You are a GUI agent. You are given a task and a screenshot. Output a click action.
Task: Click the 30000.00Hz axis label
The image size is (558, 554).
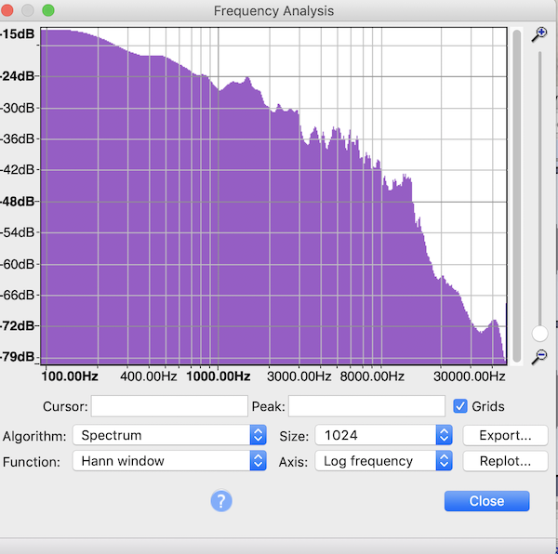pyautogui.click(x=470, y=376)
